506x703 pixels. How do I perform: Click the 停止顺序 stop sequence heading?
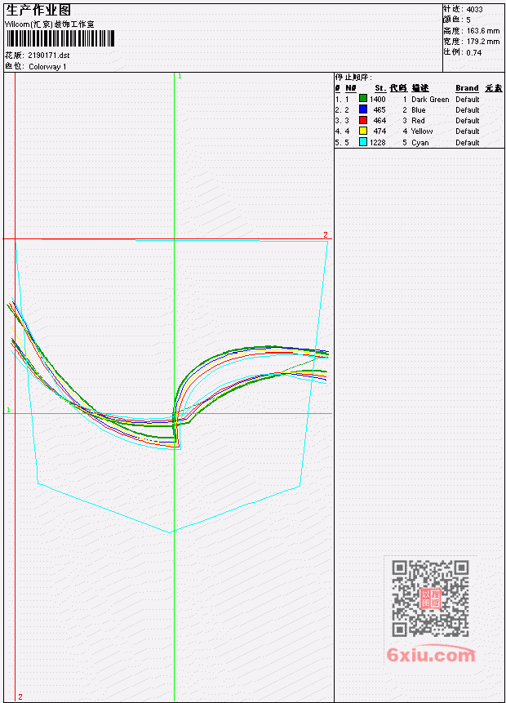coord(353,77)
